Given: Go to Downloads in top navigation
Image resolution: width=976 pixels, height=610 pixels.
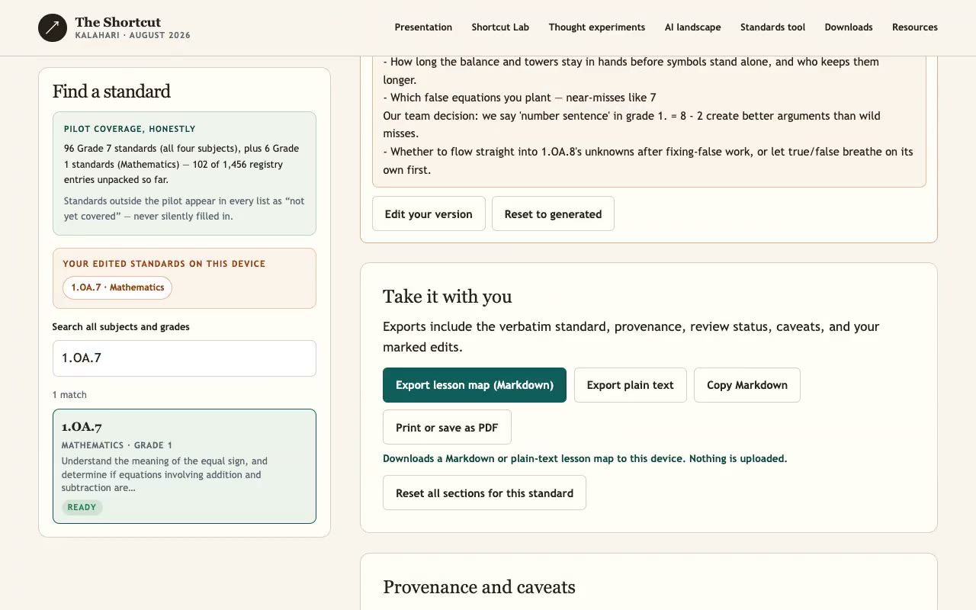Looking at the screenshot, I should pos(849,27).
